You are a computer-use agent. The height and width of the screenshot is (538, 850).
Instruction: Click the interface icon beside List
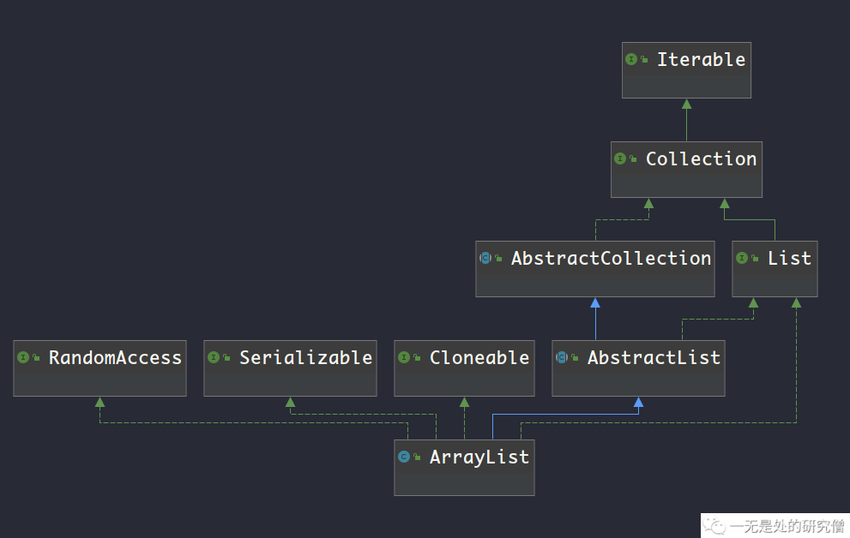[x=742, y=258]
